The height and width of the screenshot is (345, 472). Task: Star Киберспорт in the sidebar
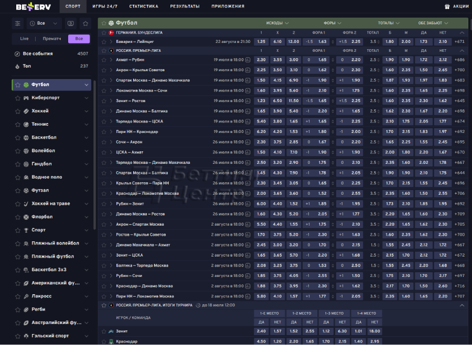point(18,98)
